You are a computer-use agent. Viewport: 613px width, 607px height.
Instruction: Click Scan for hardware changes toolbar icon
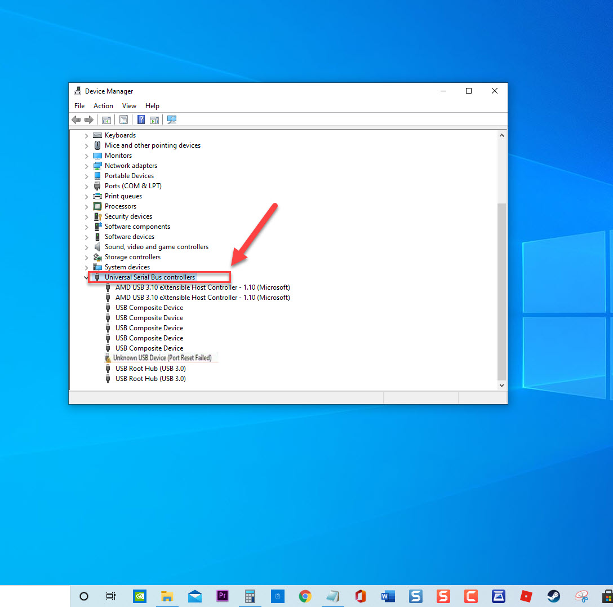click(x=172, y=119)
